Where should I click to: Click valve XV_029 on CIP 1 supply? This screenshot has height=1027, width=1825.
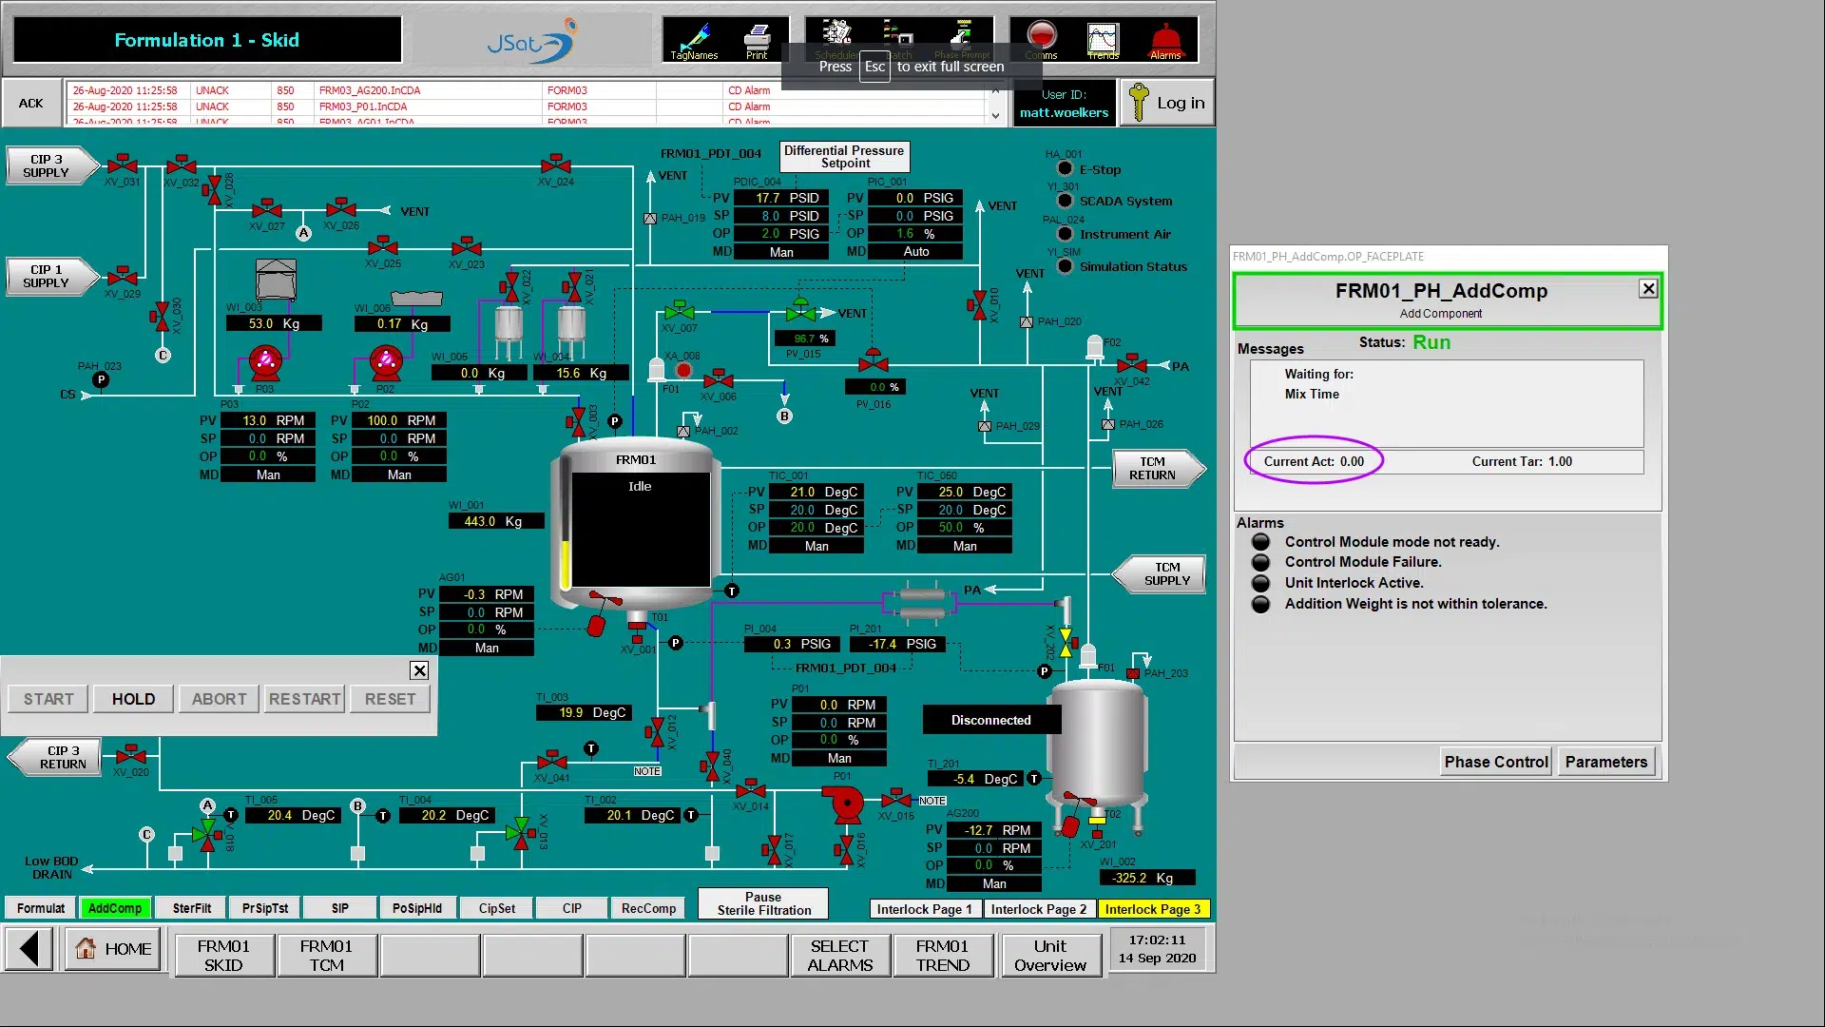(122, 276)
